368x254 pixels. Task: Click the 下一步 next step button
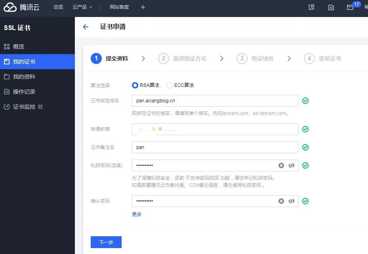coord(106,243)
